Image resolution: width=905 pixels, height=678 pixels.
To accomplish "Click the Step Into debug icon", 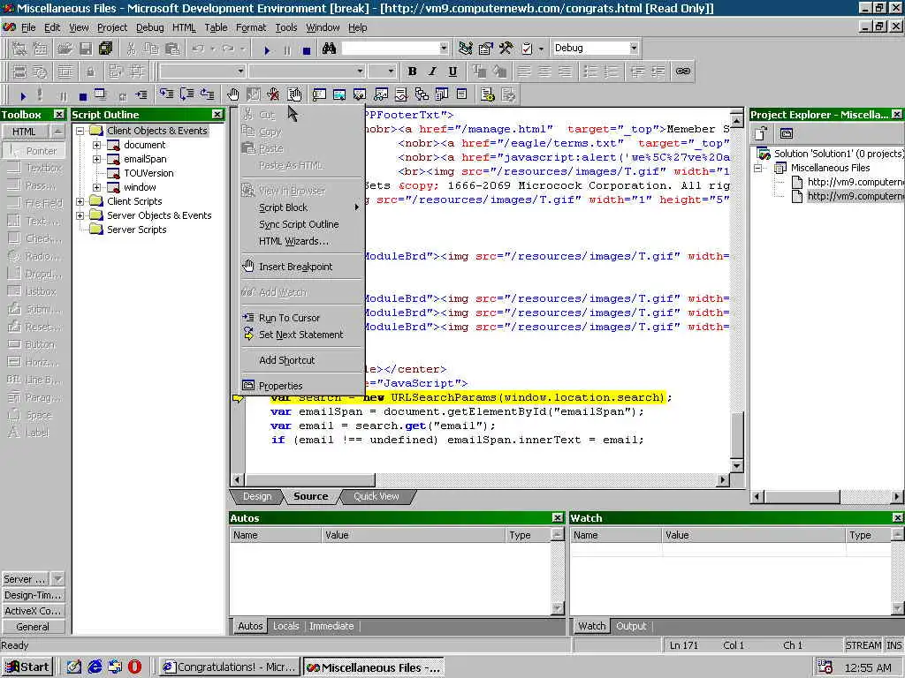I will [x=166, y=94].
